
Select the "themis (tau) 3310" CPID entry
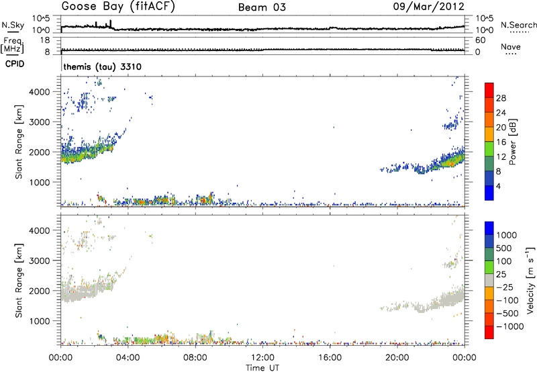click(103, 66)
